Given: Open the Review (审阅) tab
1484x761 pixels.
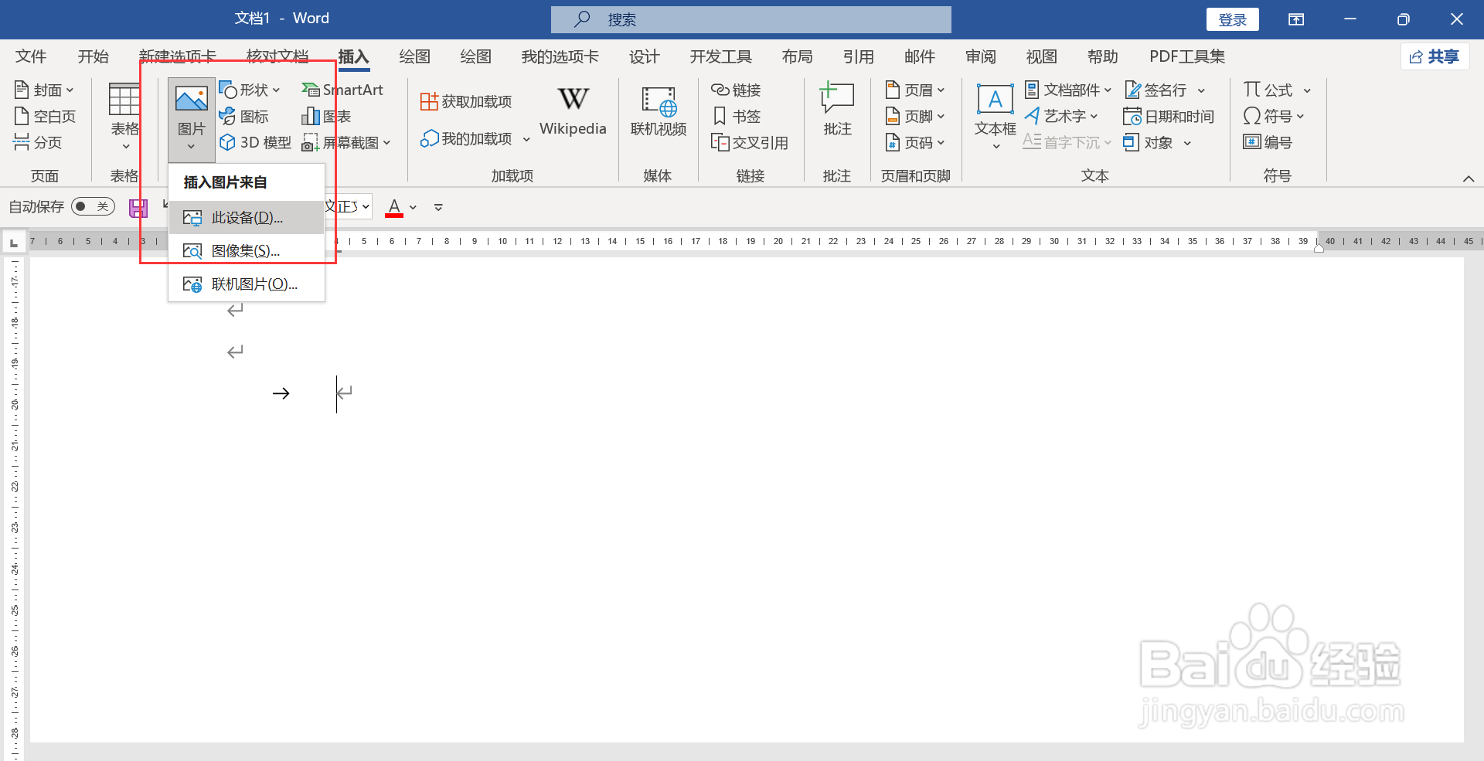Looking at the screenshot, I should (x=981, y=56).
